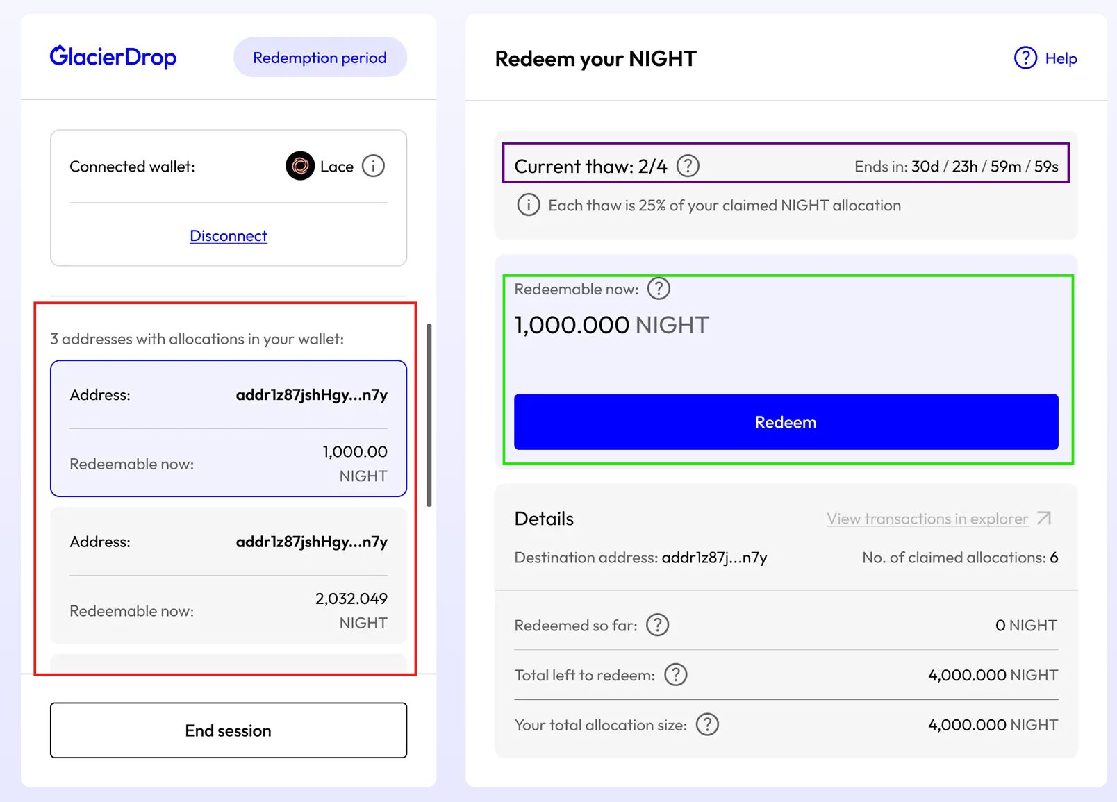Viewport: 1117px width, 802px height.
Task: Open Redeemable now help icon
Action: click(659, 288)
